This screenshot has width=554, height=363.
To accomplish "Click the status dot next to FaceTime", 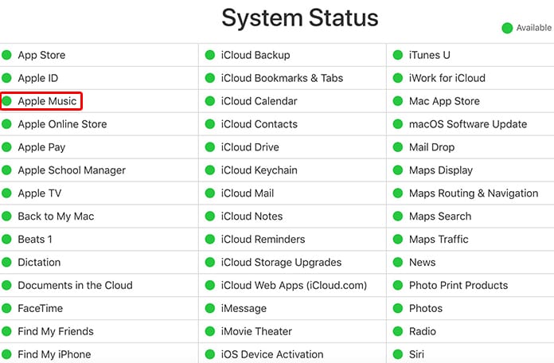I will [6, 308].
